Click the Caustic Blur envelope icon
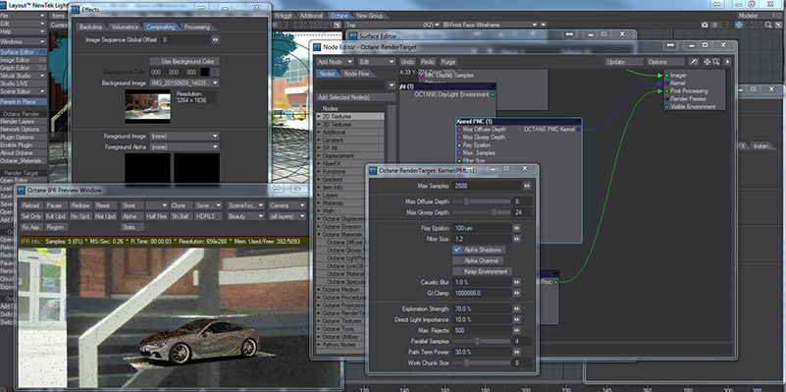The width and height of the screenshot is (786, 392). (516, 282)
